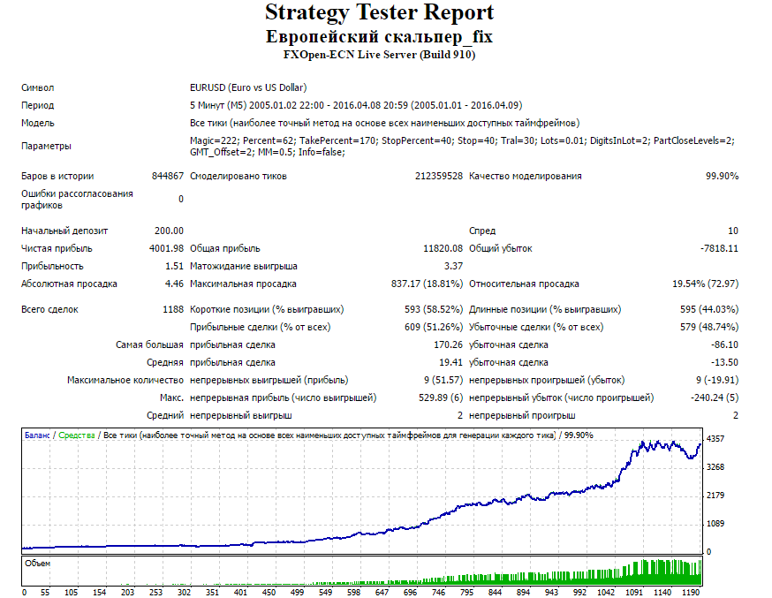Viewport: 772px width, 598px height.
Task: Select average loss trade value -13.50
Action: click(724, 363)
